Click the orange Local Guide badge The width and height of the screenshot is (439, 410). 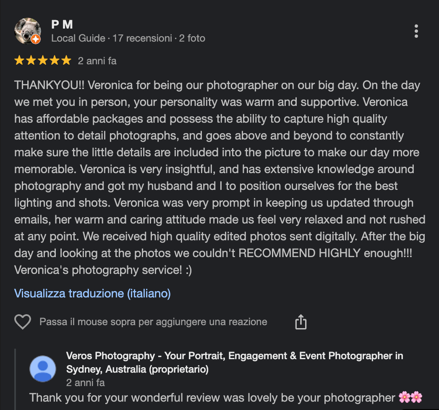pyautogui.click(x=36, y=39)
